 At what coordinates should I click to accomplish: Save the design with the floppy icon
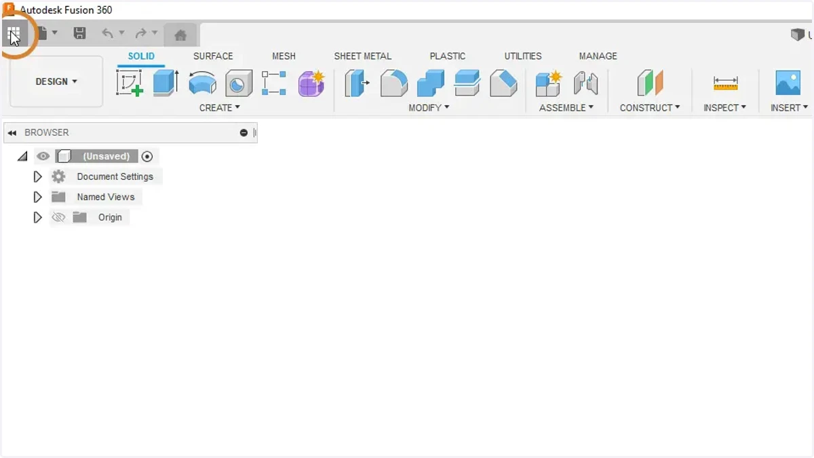(79, 33)
